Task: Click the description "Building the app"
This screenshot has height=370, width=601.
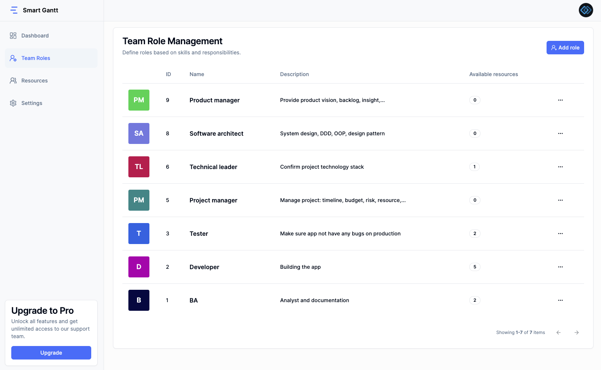Action: pyautogui.click(x=300, y=267)
